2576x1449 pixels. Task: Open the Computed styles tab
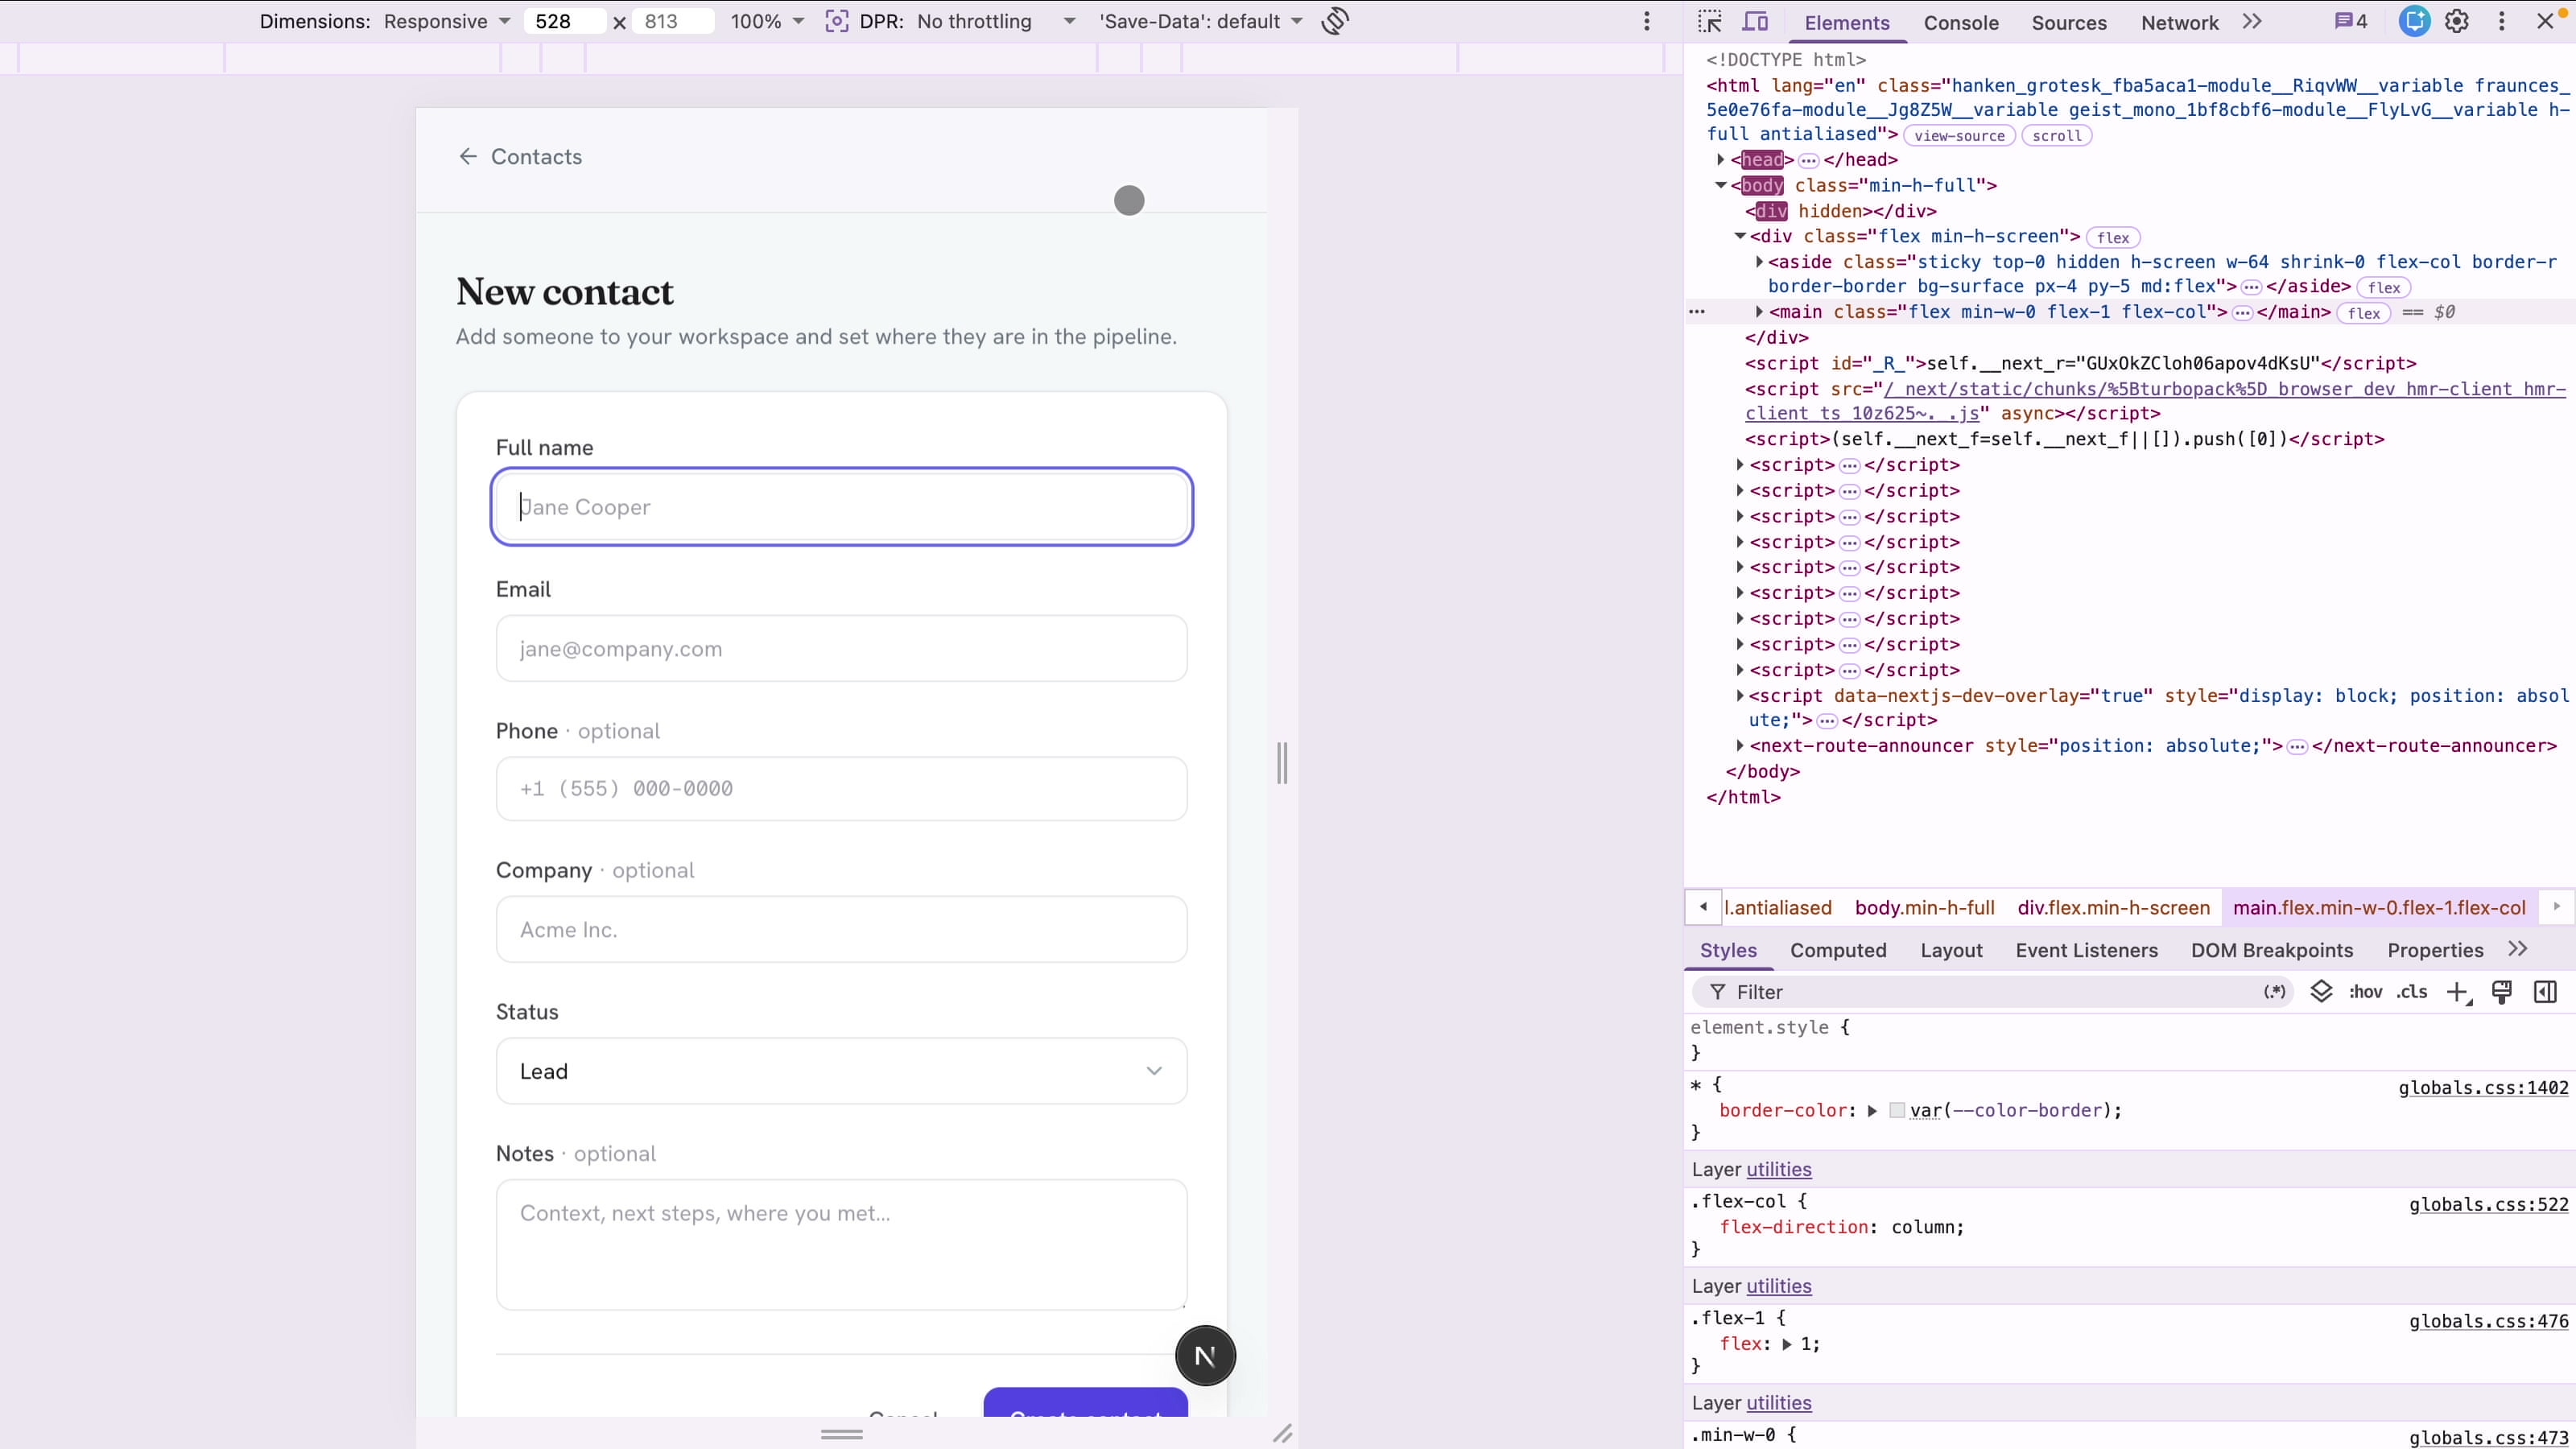click(x=1838, y=950)
